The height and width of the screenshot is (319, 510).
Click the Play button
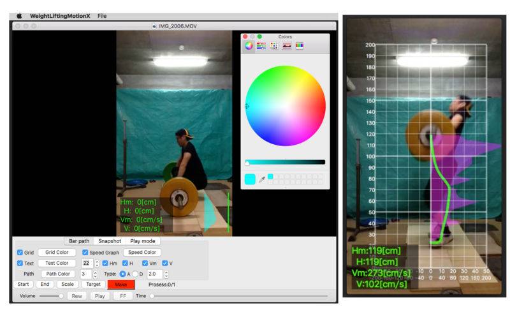click(x=100, y=296)
